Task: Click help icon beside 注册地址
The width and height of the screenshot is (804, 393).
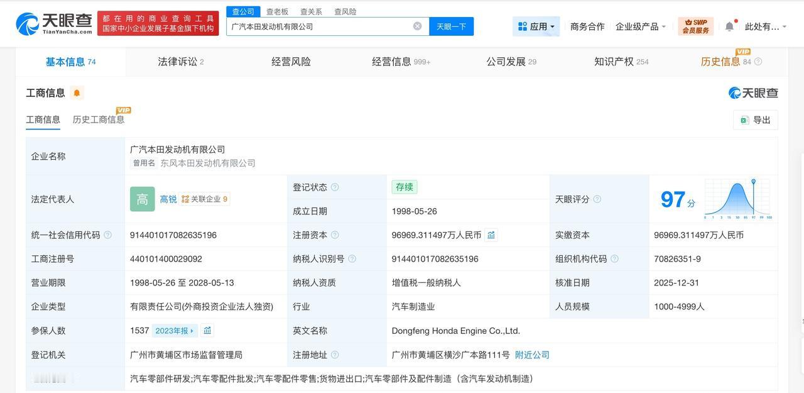Action: click(335, 355)
